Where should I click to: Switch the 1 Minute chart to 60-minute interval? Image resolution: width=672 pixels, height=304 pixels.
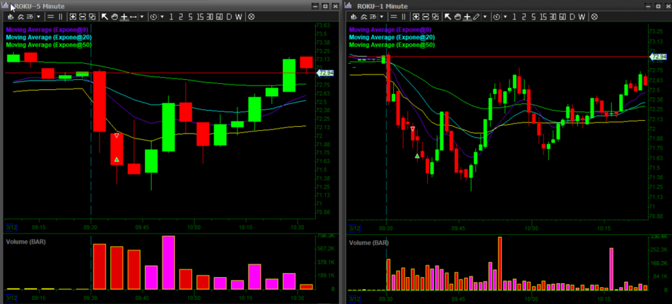pos(562,16)
